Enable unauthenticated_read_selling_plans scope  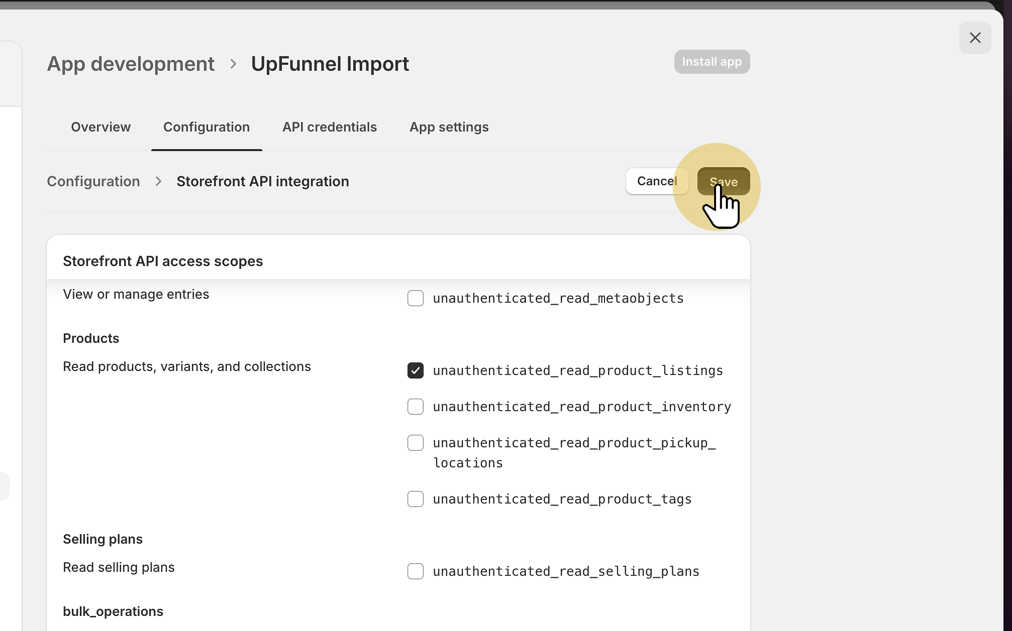coord(416,571)
